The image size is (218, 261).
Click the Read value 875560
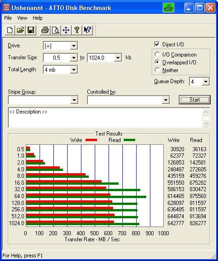(198, 196)
